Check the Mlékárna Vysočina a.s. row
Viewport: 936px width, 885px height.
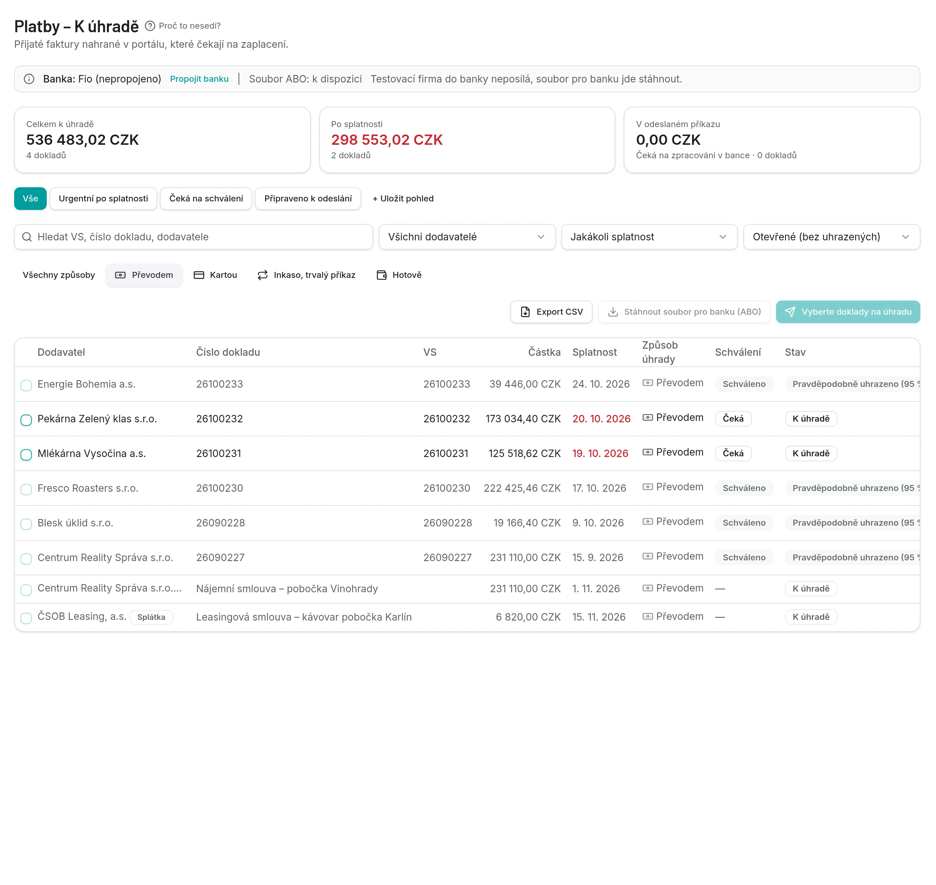click(27, 455)
